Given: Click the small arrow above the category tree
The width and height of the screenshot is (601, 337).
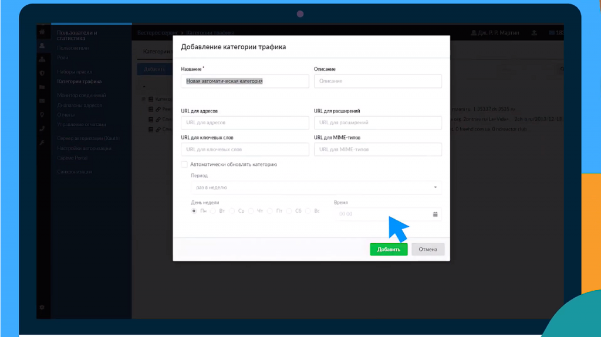Looking at the screenshot, I should 144,87.
